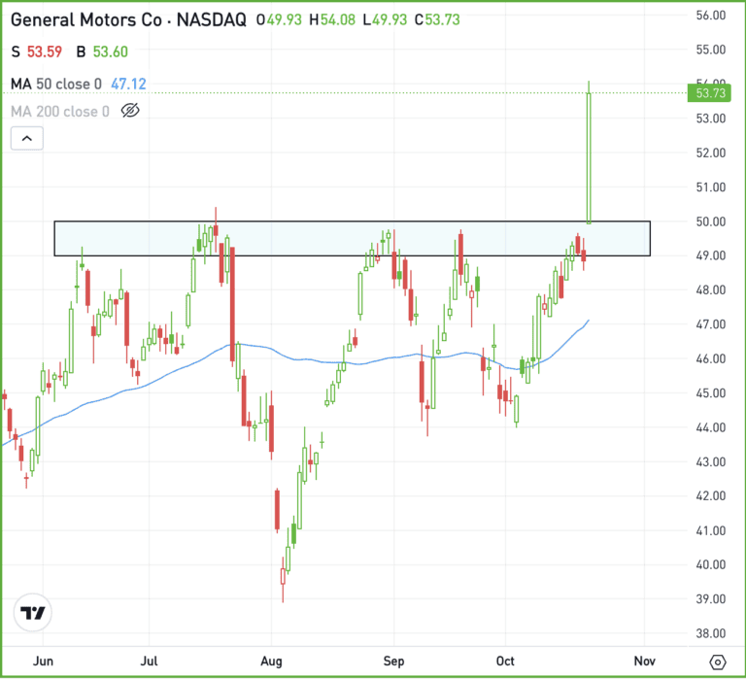
Task: Click the closing value C53.73
Action: pos(437,20)
